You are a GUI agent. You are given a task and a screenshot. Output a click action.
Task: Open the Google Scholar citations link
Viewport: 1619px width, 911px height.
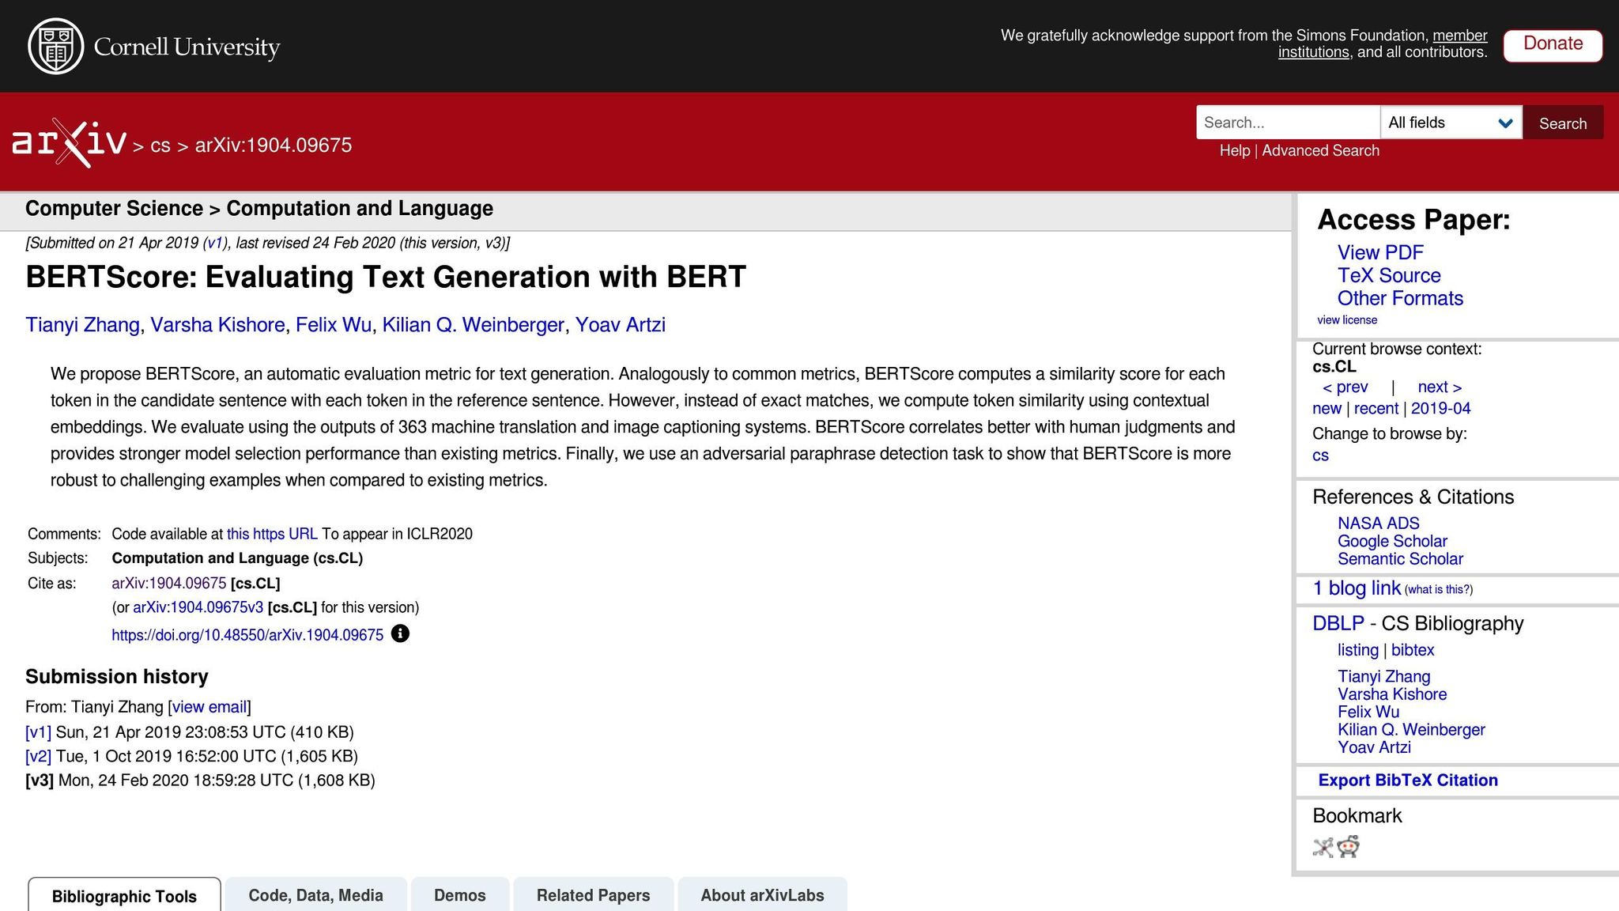(1391, 541)
